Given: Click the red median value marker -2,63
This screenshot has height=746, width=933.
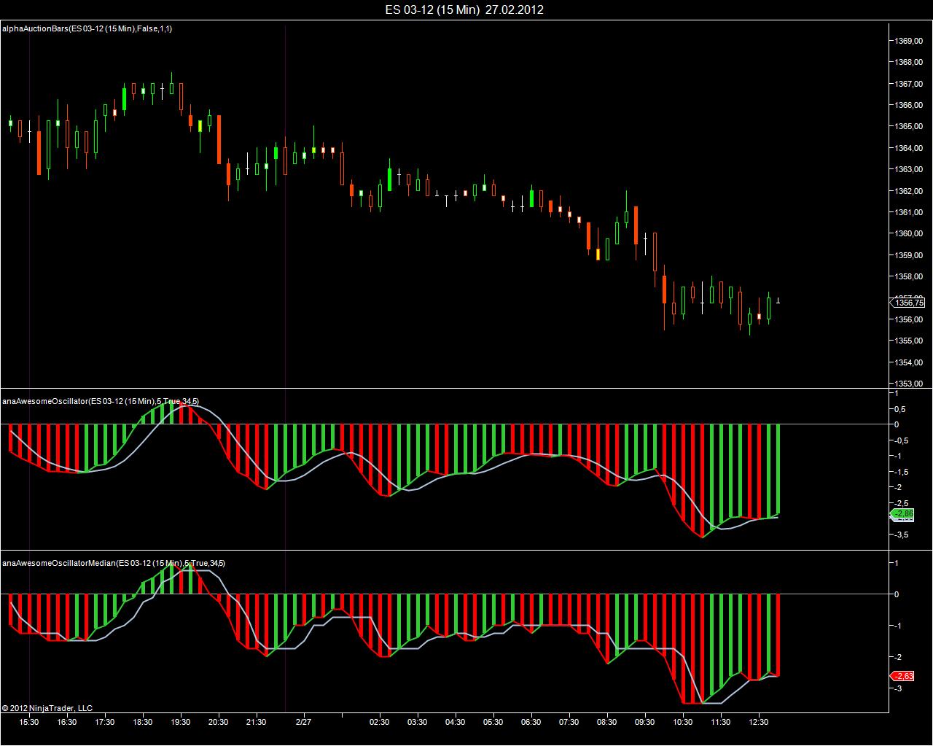Looking at the screenshot, I should coord(903,676).
